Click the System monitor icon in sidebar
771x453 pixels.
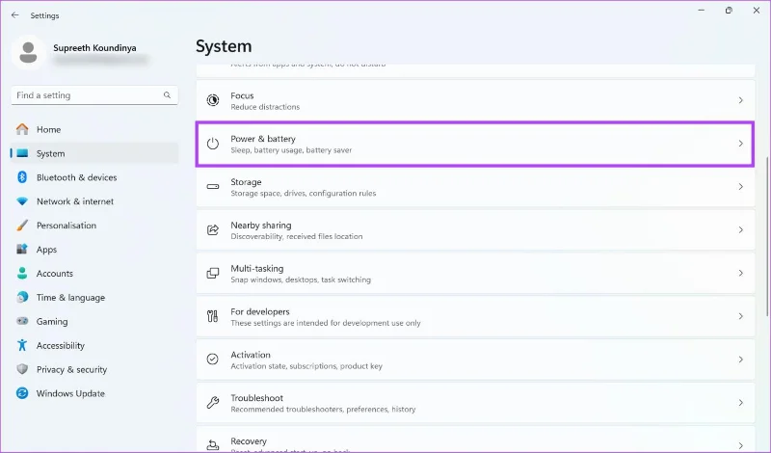[22, 153]
